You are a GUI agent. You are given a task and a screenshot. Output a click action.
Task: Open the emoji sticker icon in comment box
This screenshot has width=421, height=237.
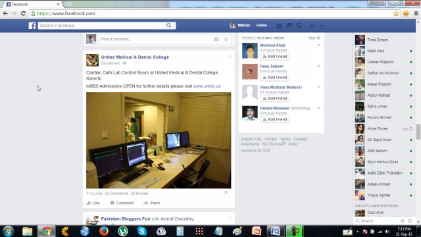[x=226, y=39]
